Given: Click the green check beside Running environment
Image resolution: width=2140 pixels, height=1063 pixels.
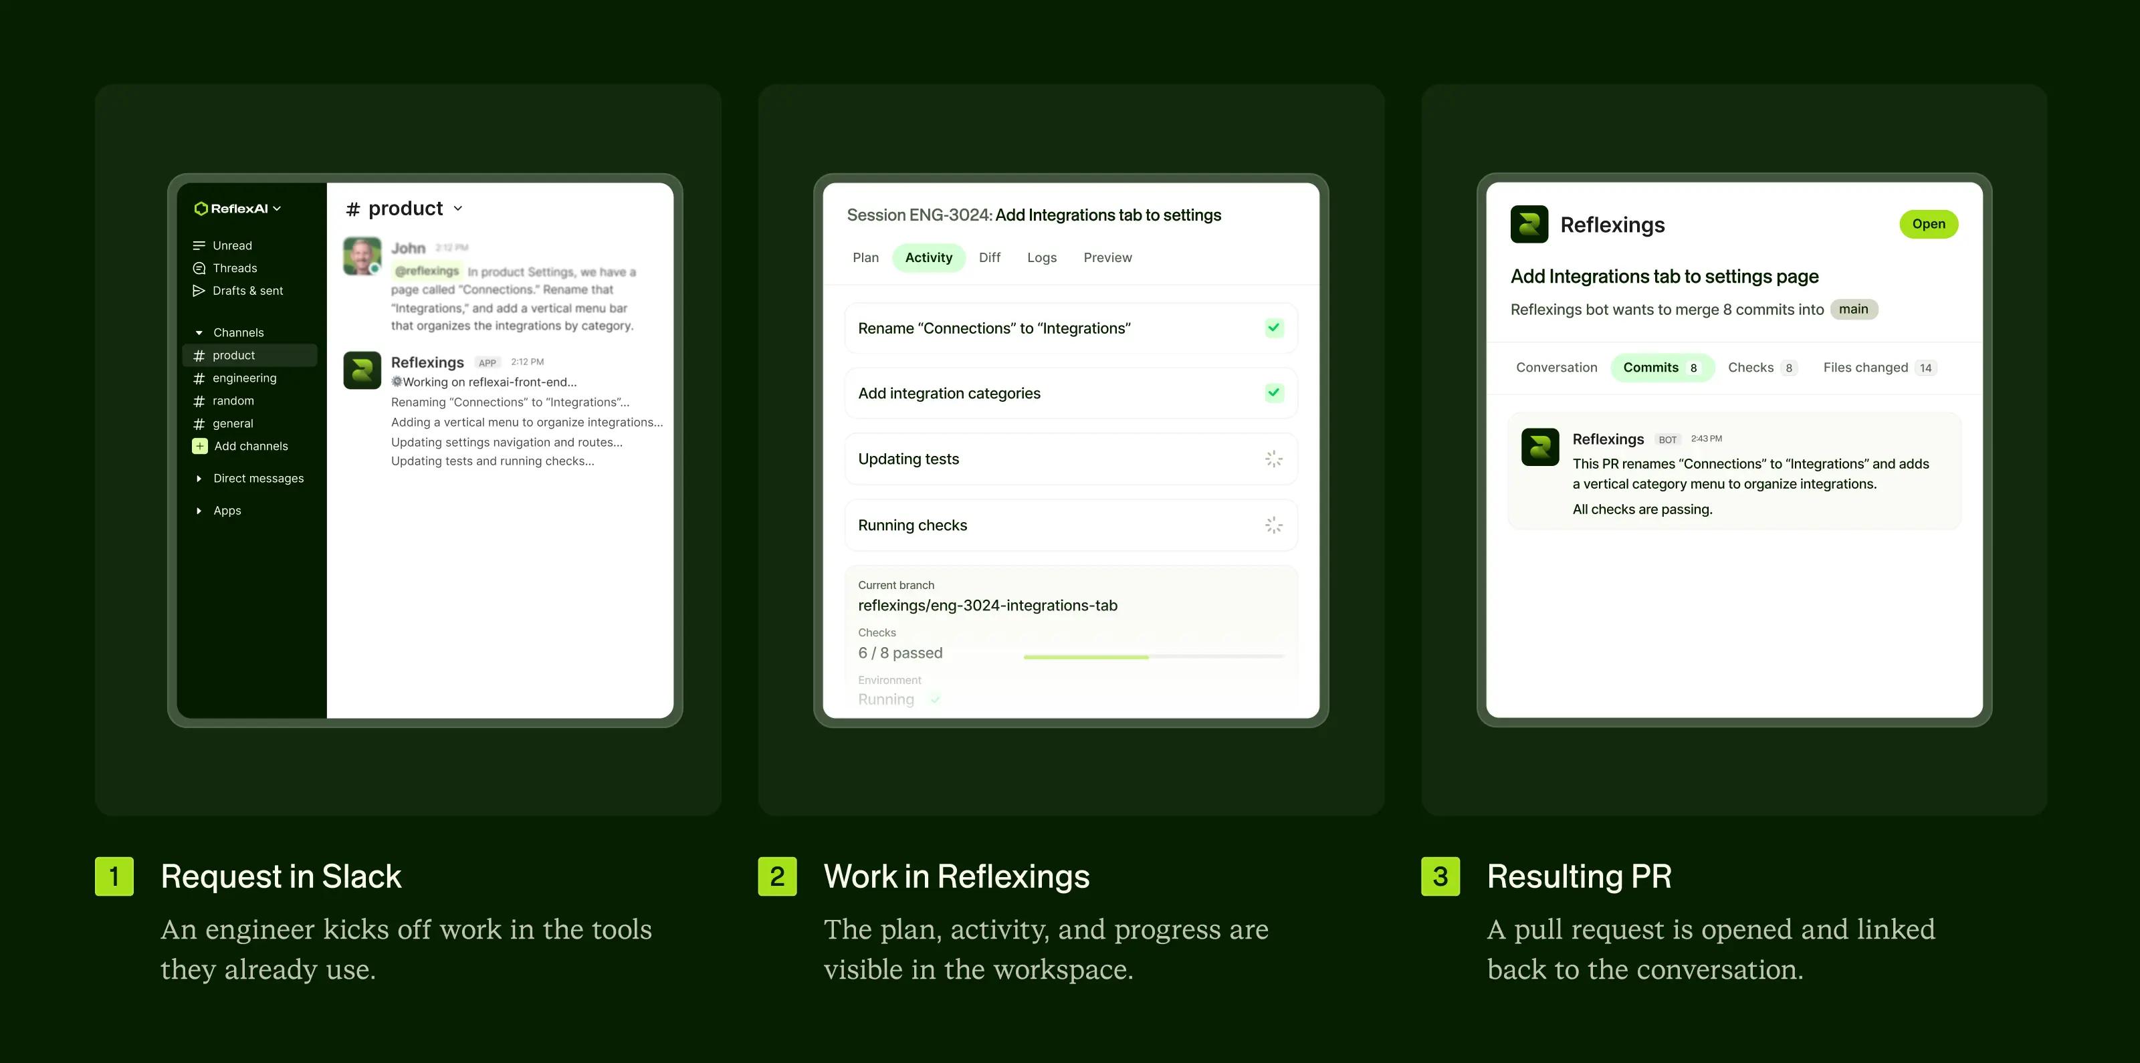Looking at the screenshot, I should click(x=936, y=699).
